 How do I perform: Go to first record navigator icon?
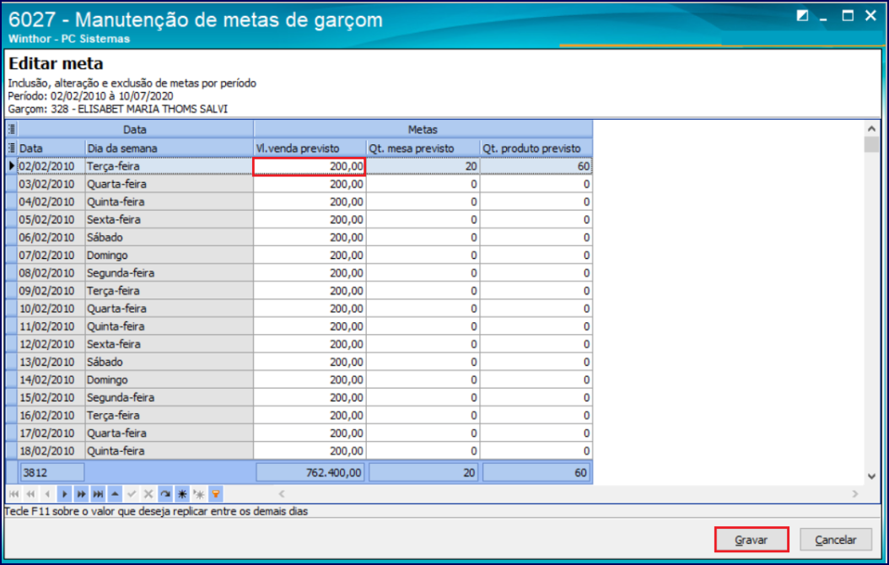click(13, 494)
